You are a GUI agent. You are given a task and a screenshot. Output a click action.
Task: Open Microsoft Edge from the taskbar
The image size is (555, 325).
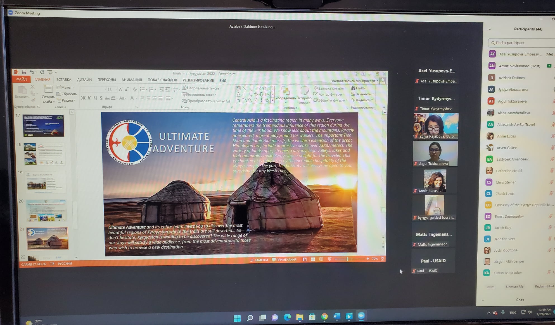tap(287, 317)
